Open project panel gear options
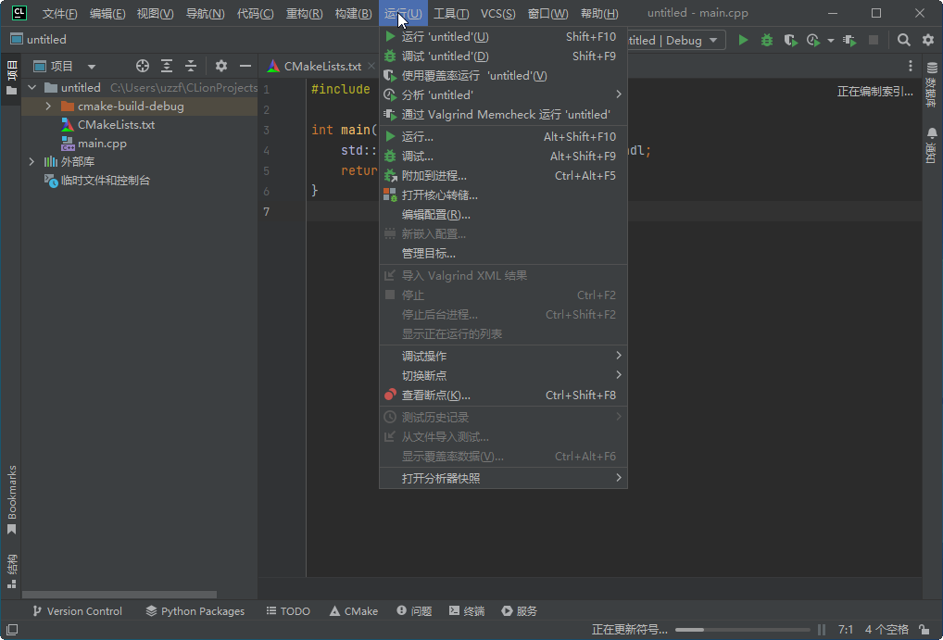The image size is (943, 640). pos(221,66)
